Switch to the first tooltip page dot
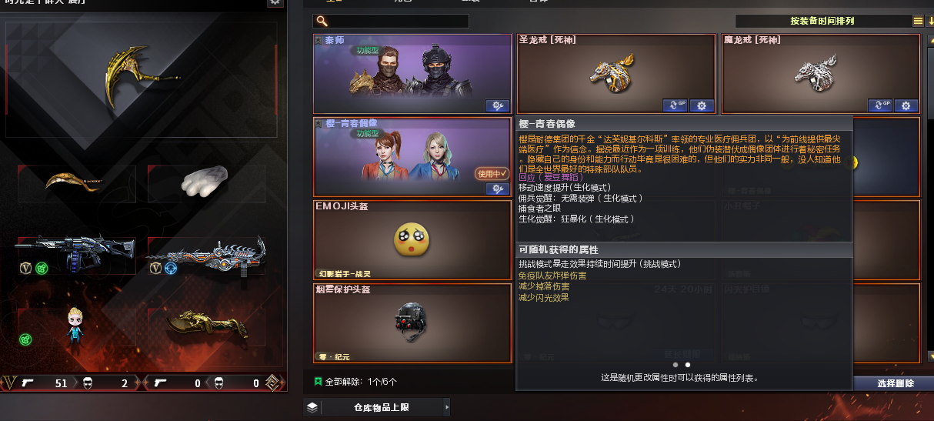 point(675,365)
